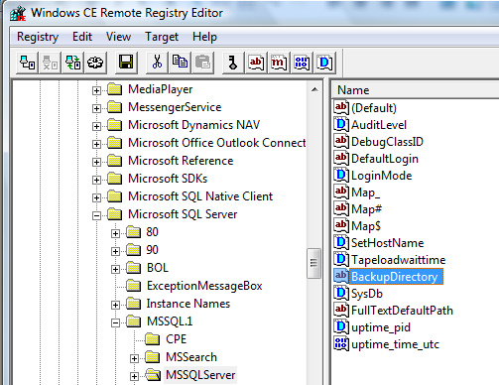499x385 pixels.
Task: Expand Microsoft SQL Native Client node
Action: click(96, 197)
